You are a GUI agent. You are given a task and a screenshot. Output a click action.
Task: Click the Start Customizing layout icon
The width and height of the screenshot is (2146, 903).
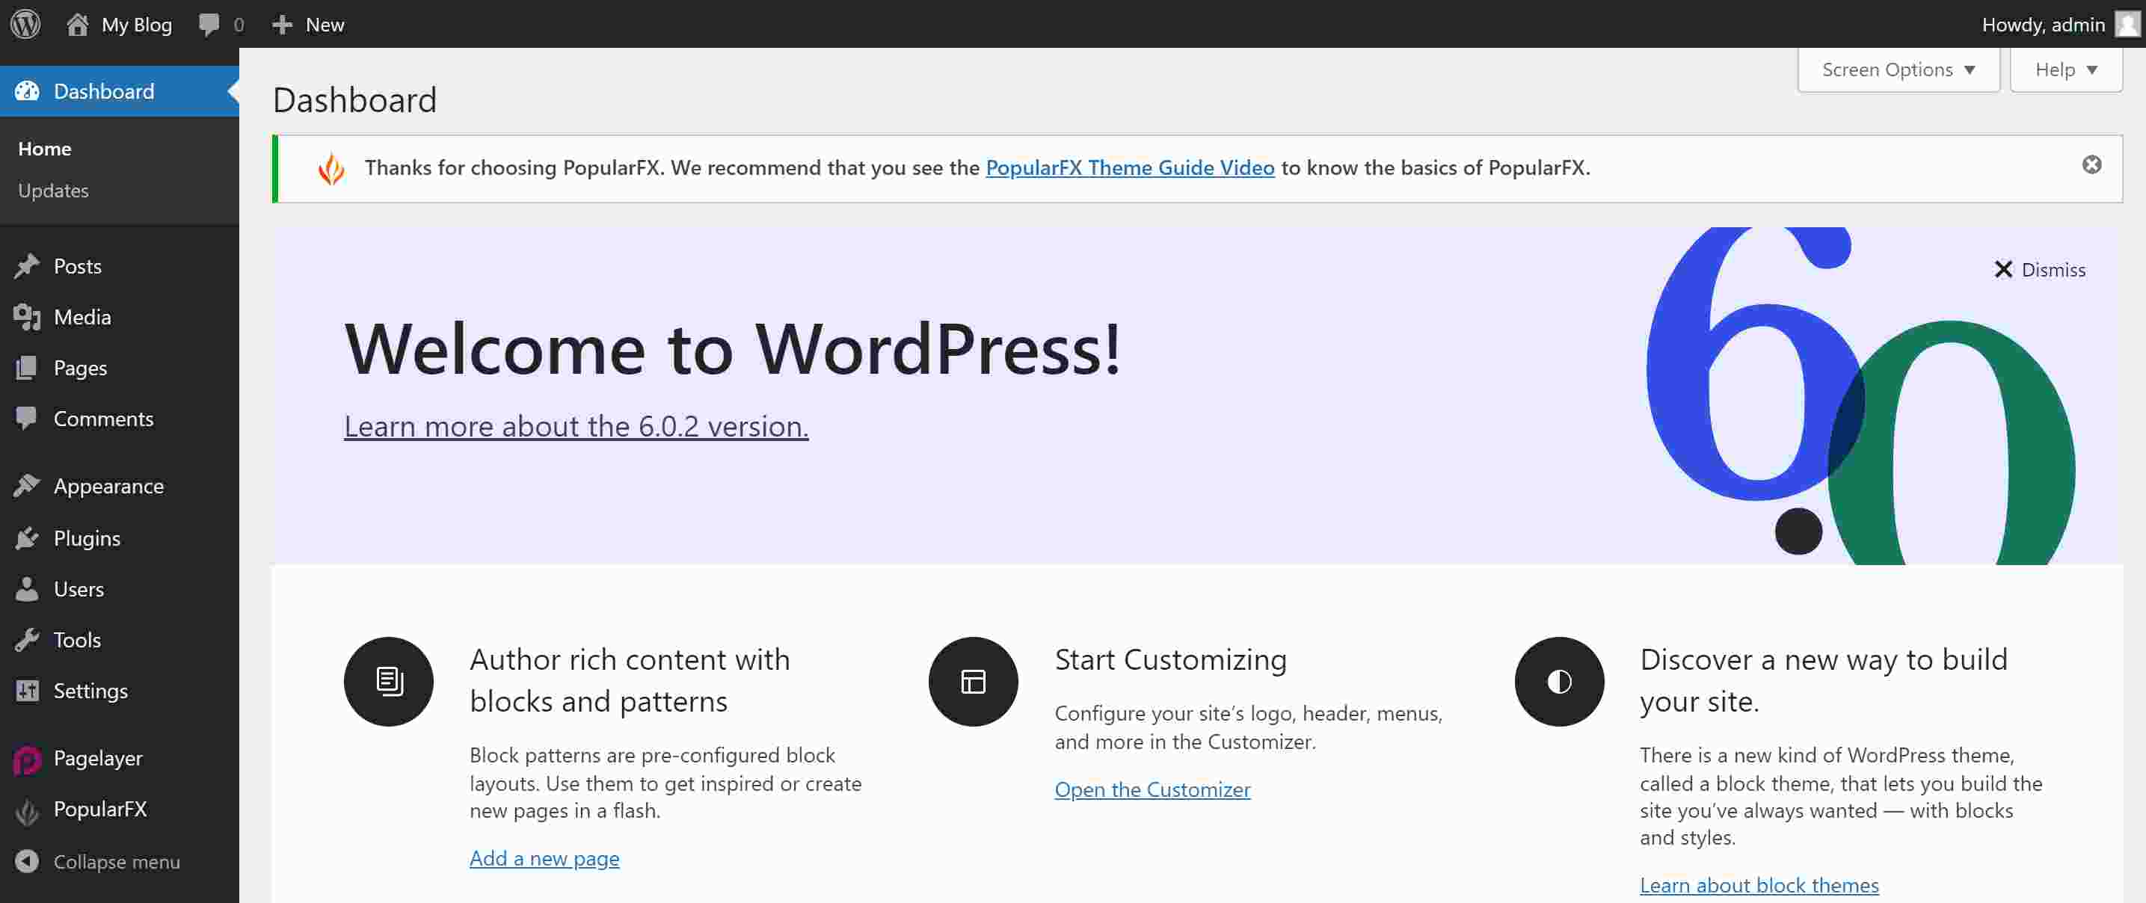point(973,682)
